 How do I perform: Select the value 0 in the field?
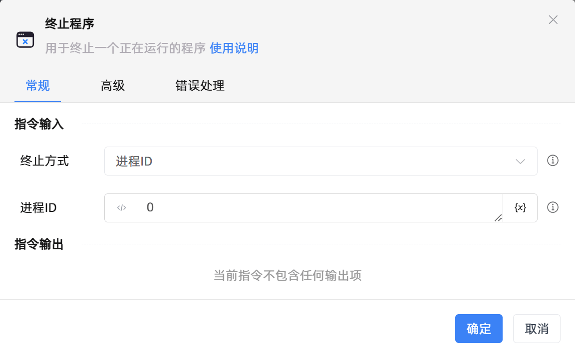click(x=150, y=207)
